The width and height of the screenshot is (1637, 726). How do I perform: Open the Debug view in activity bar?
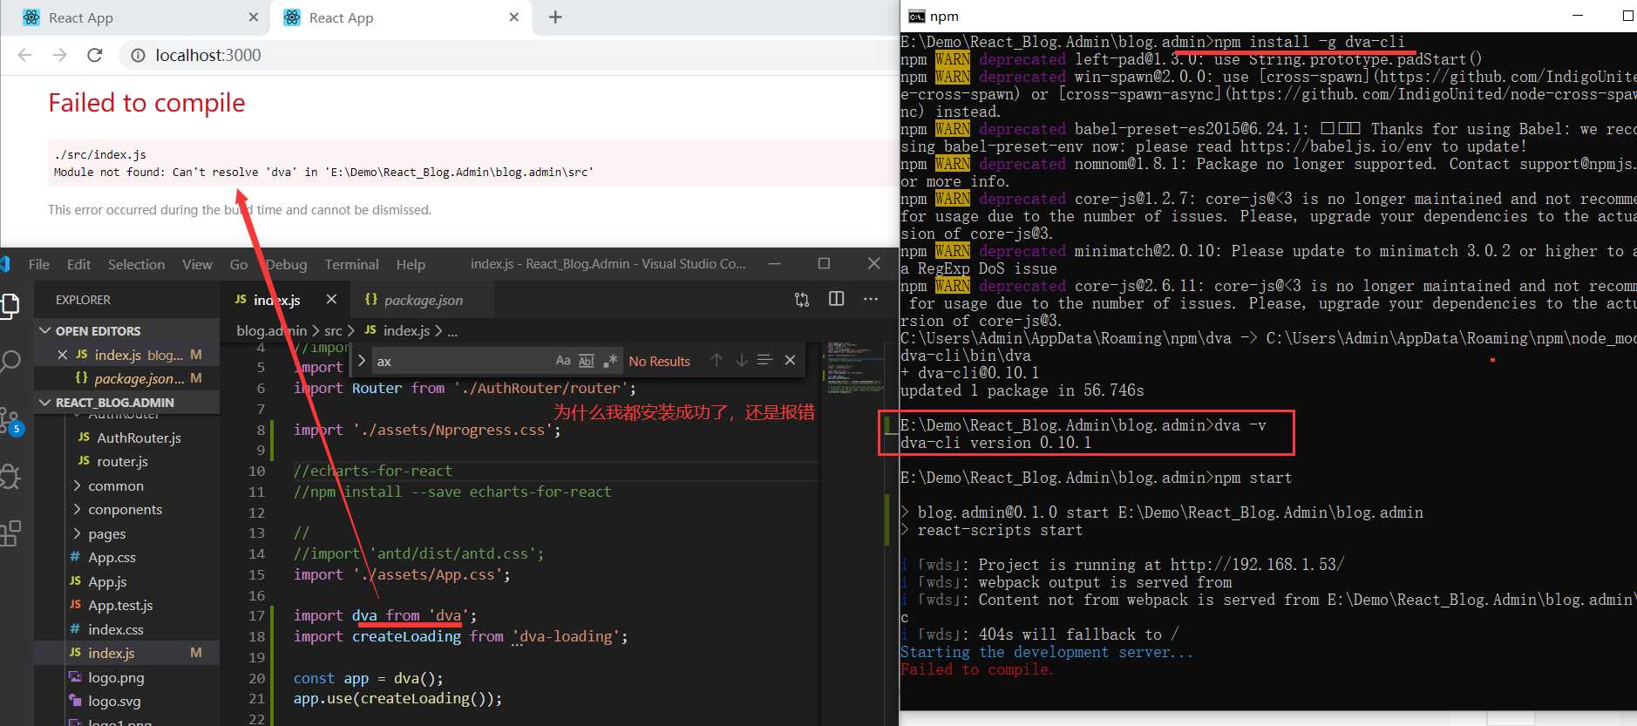coord(10,477)
